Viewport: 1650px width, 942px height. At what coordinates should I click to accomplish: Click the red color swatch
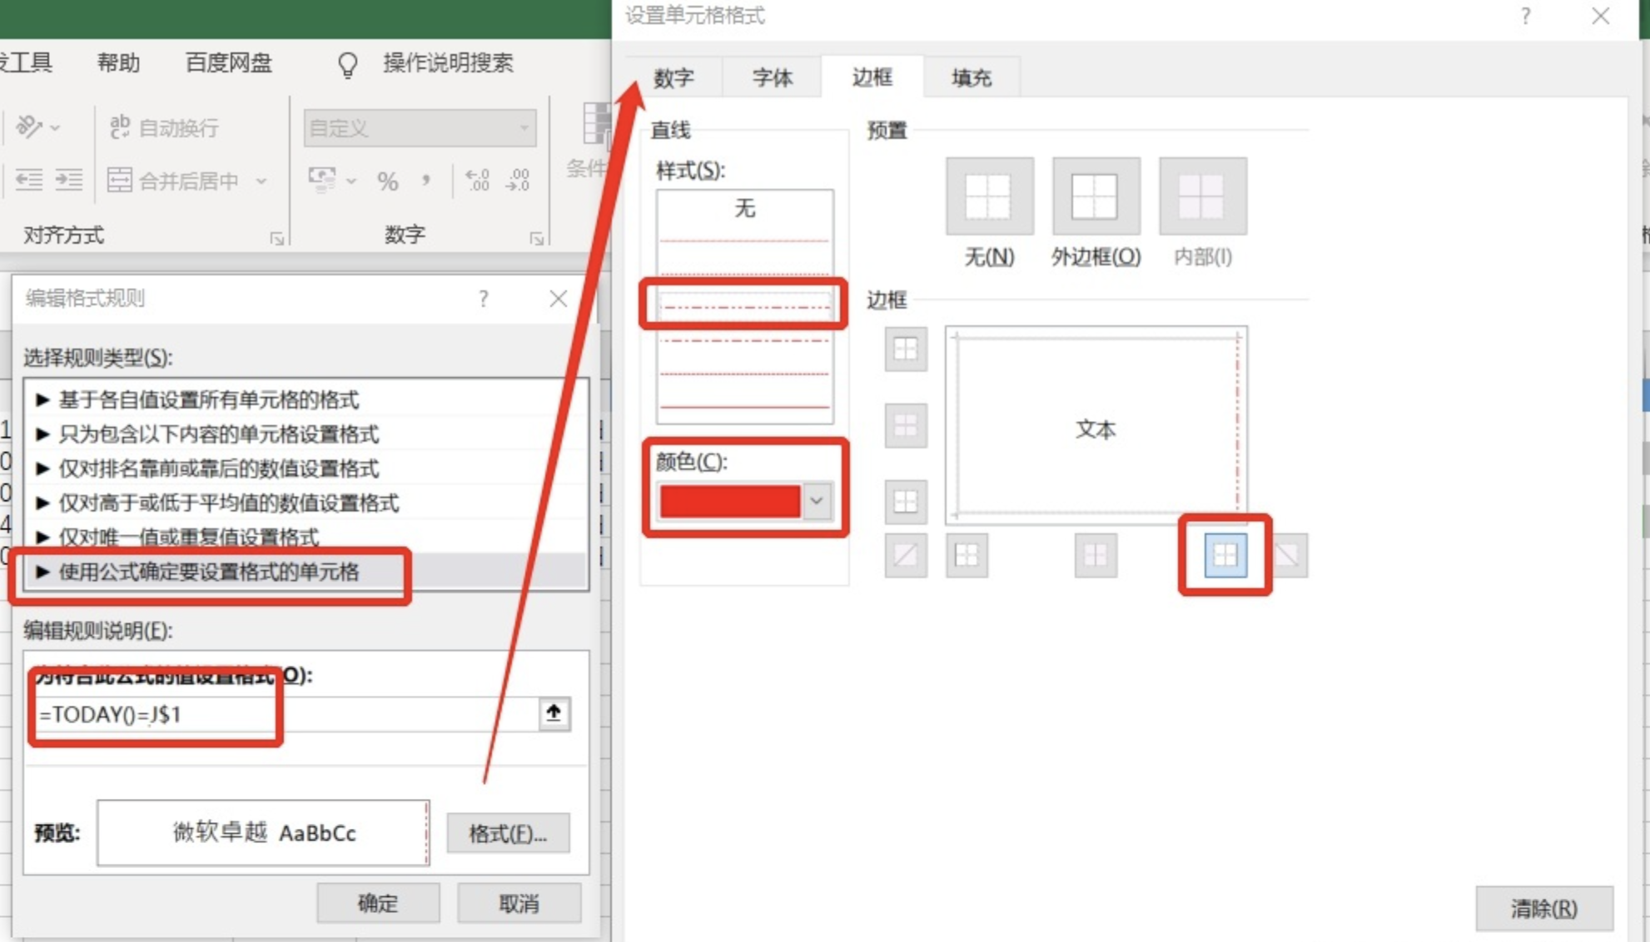(729, 501)
